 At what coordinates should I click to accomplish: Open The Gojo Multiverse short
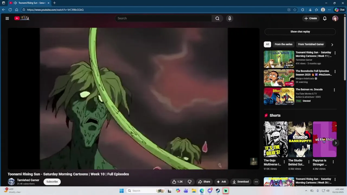pos(276,139)
